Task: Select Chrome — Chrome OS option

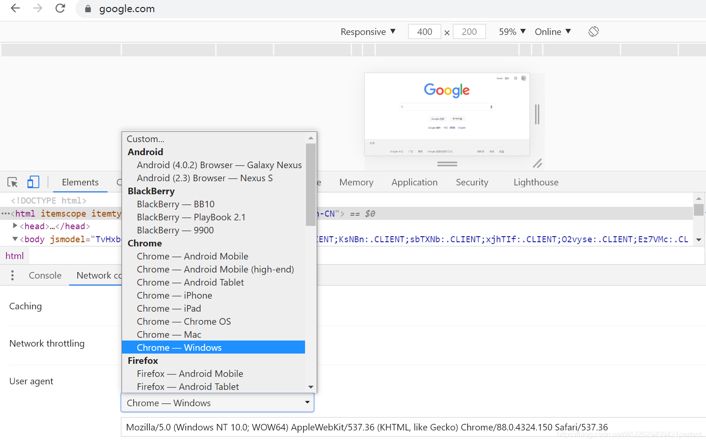Action: tap(213, 321)
